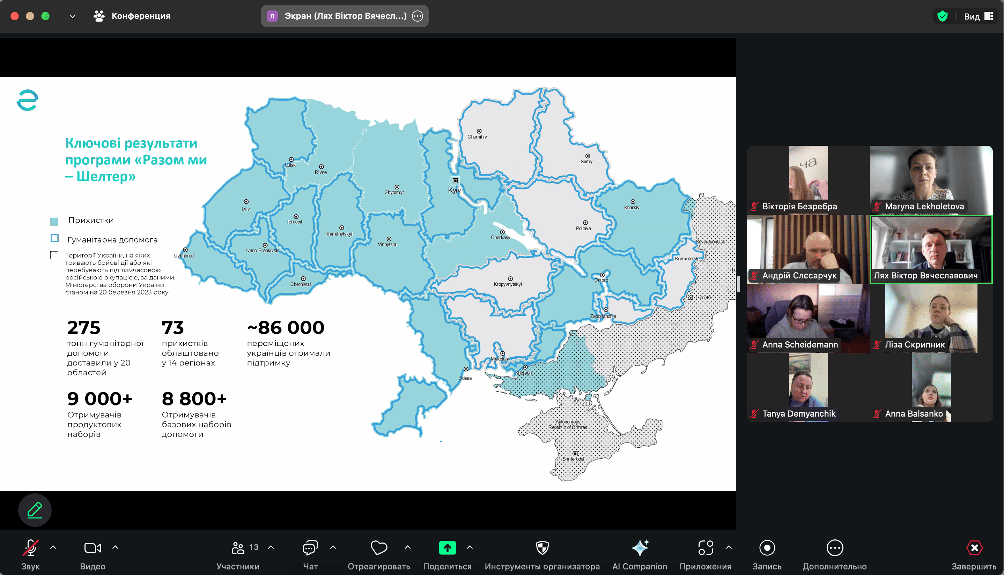The image size is (1004, 575).
Task: Expand video options arrow beside Видео
Action: (115, 547)
